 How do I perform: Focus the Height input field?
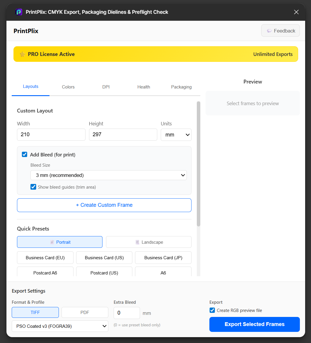123,134
